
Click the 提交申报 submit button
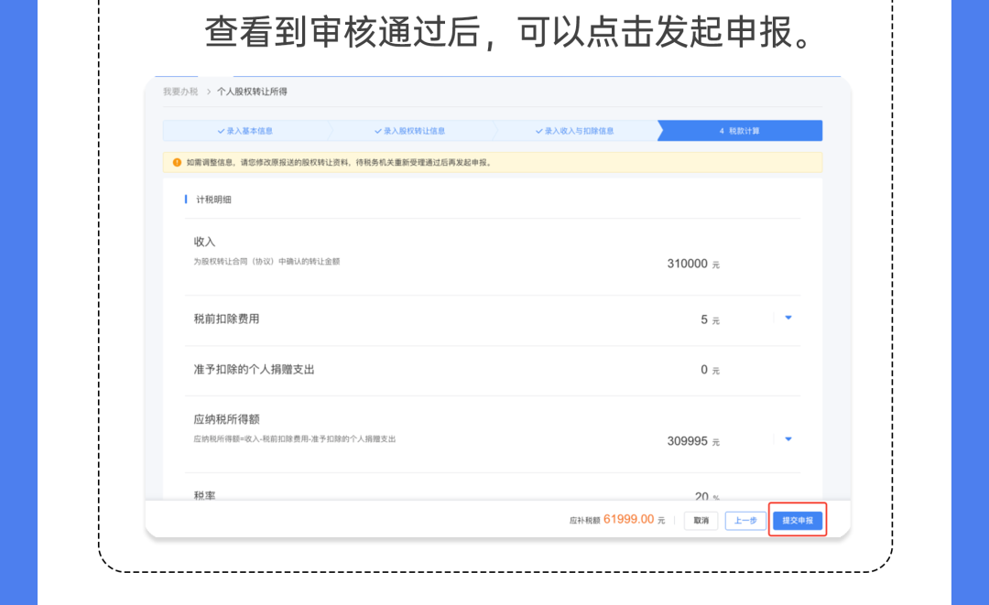(798, 520)
